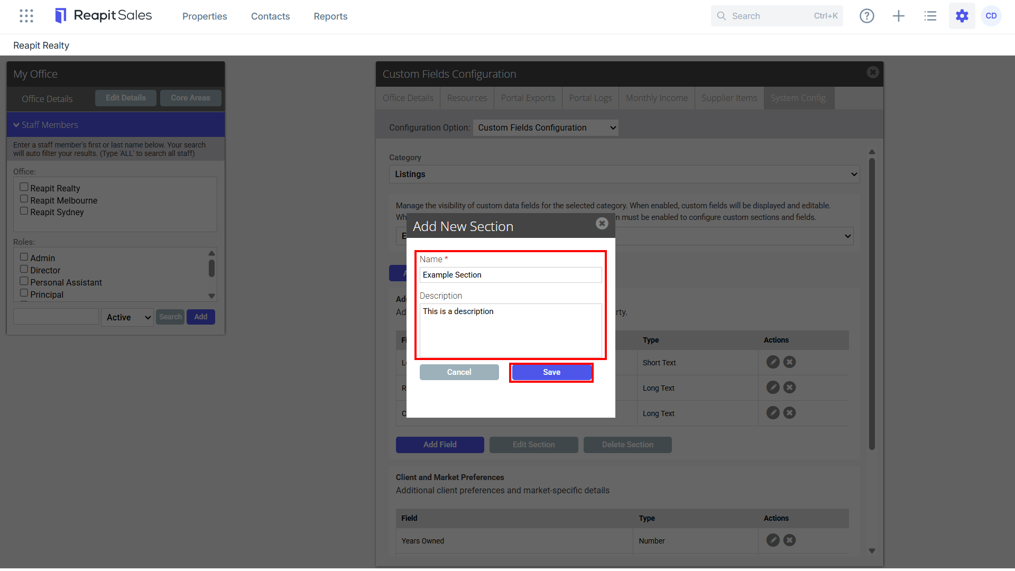1015x571 pixels.
Task: Close the Custom Fields Configuration panel
Action: 873,72
